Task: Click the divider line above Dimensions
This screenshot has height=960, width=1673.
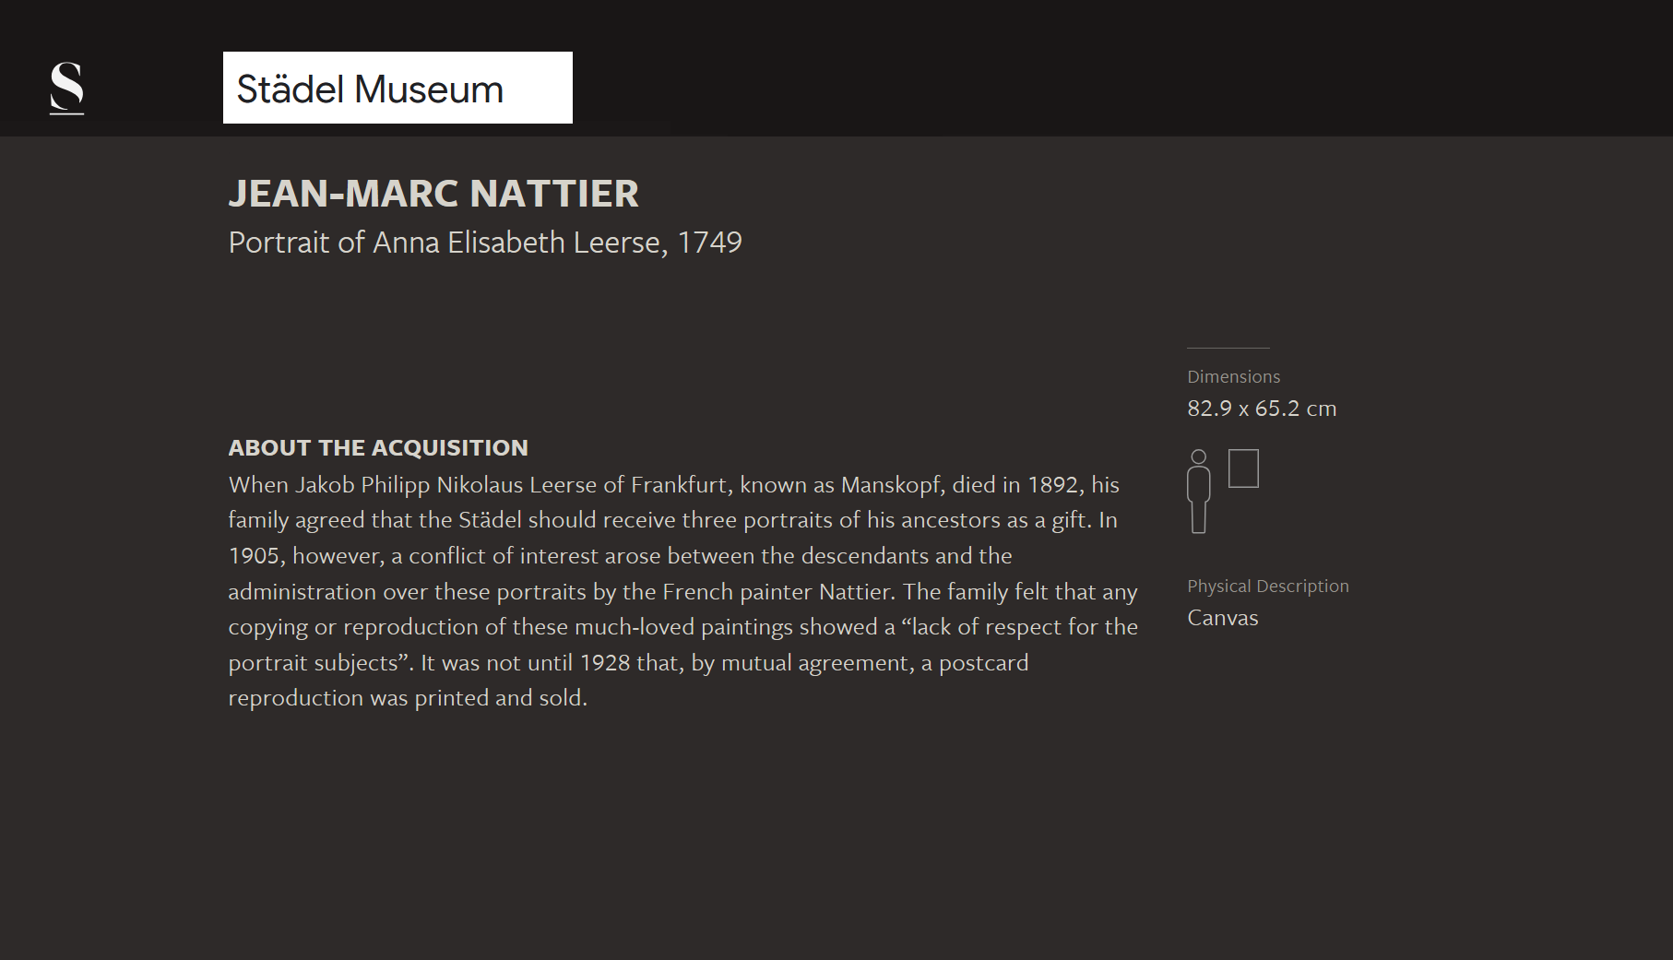Action: [1228, 348]
